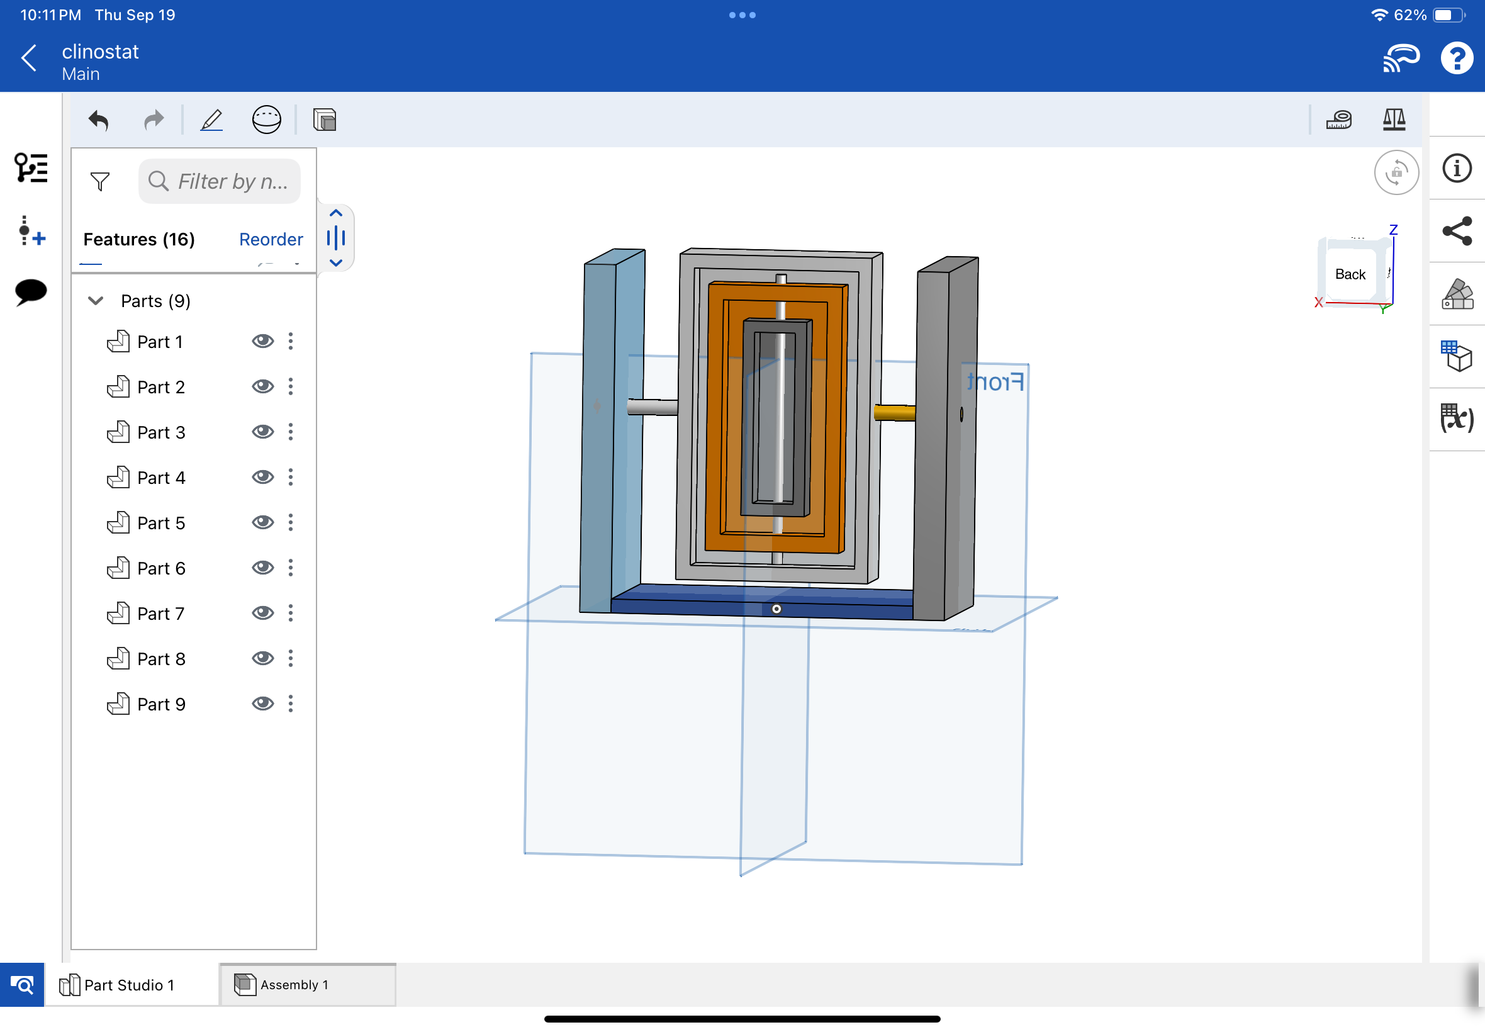Screen dimensions: 1485x1032
Task: Open the tab search manager
Action: (x=22, y=985)
